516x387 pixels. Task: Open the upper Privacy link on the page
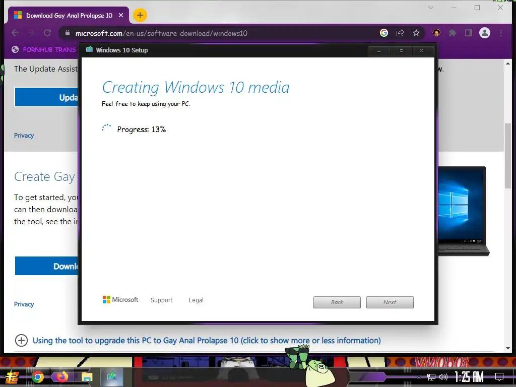(x=24, y=135)
